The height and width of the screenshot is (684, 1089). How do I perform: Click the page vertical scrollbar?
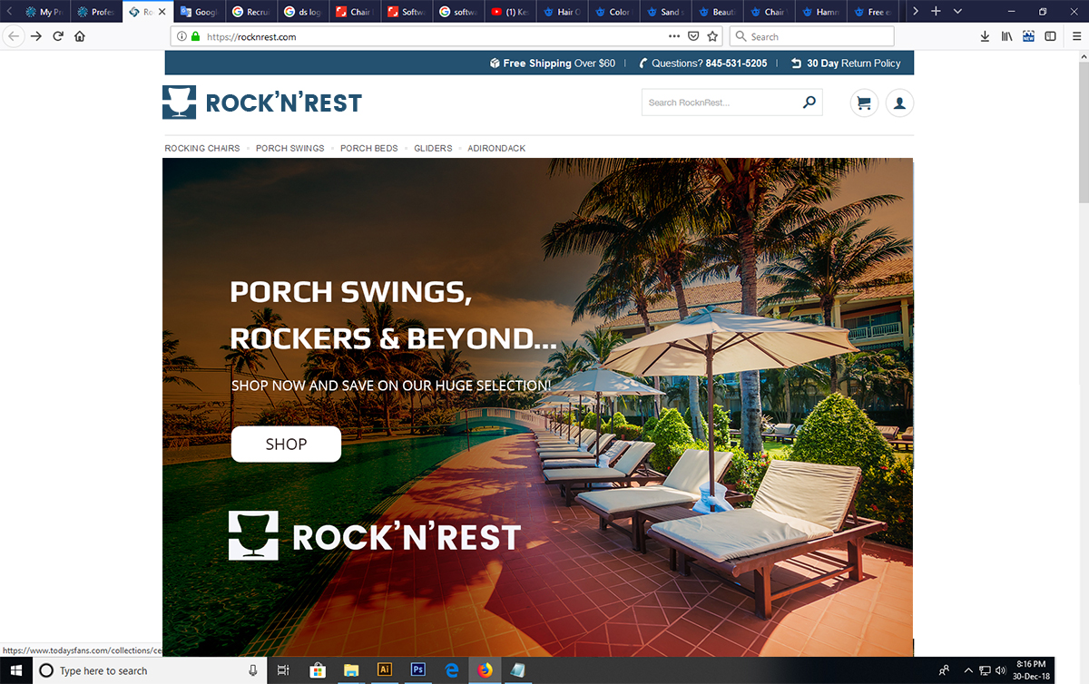1083,354
